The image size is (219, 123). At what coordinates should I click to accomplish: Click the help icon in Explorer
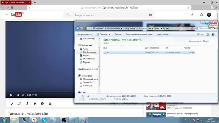tap(213, 34)
